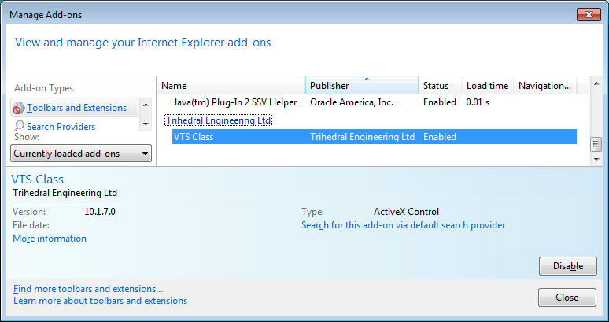Image resolution: width=609 pixels, height=322 pixels.
Task: Click the add-on types list down arrow
Action: [146, 124]
